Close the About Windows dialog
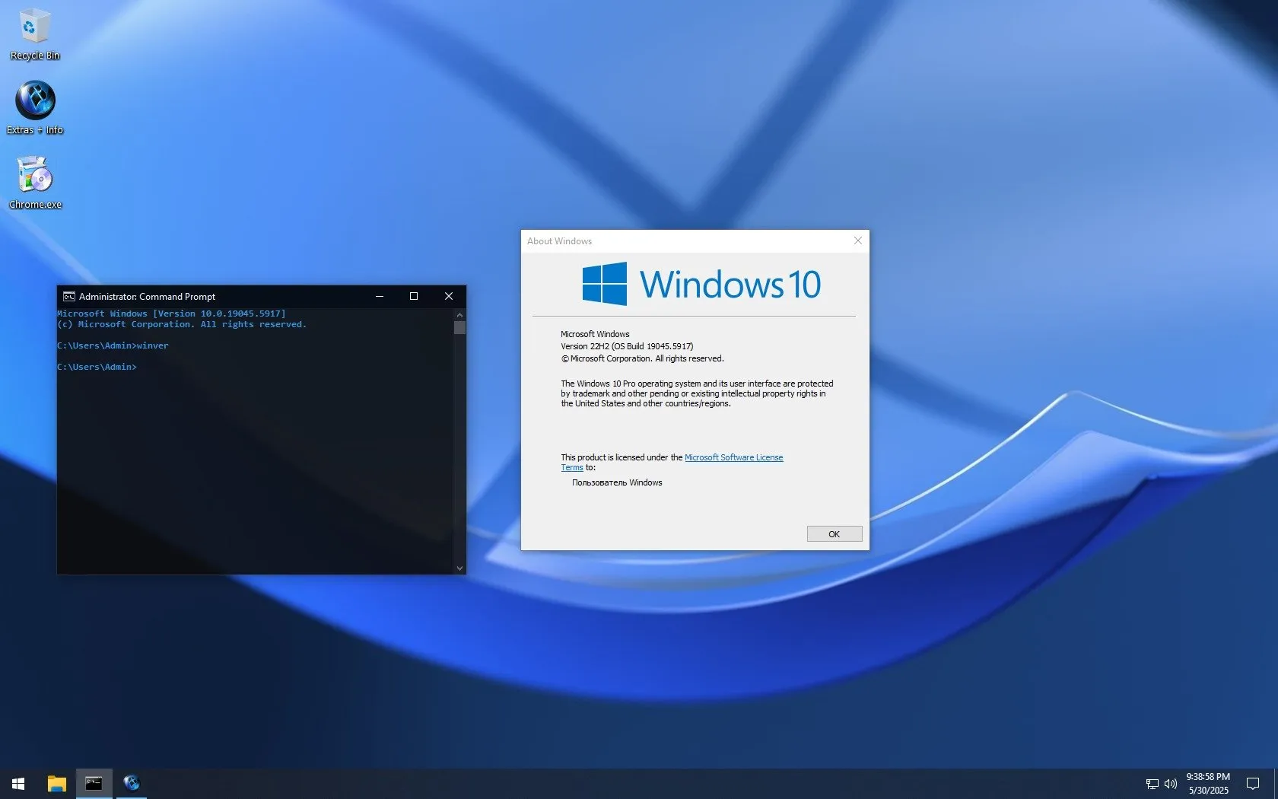Screen dimensions: 1278x799 [x=857, y=240]
